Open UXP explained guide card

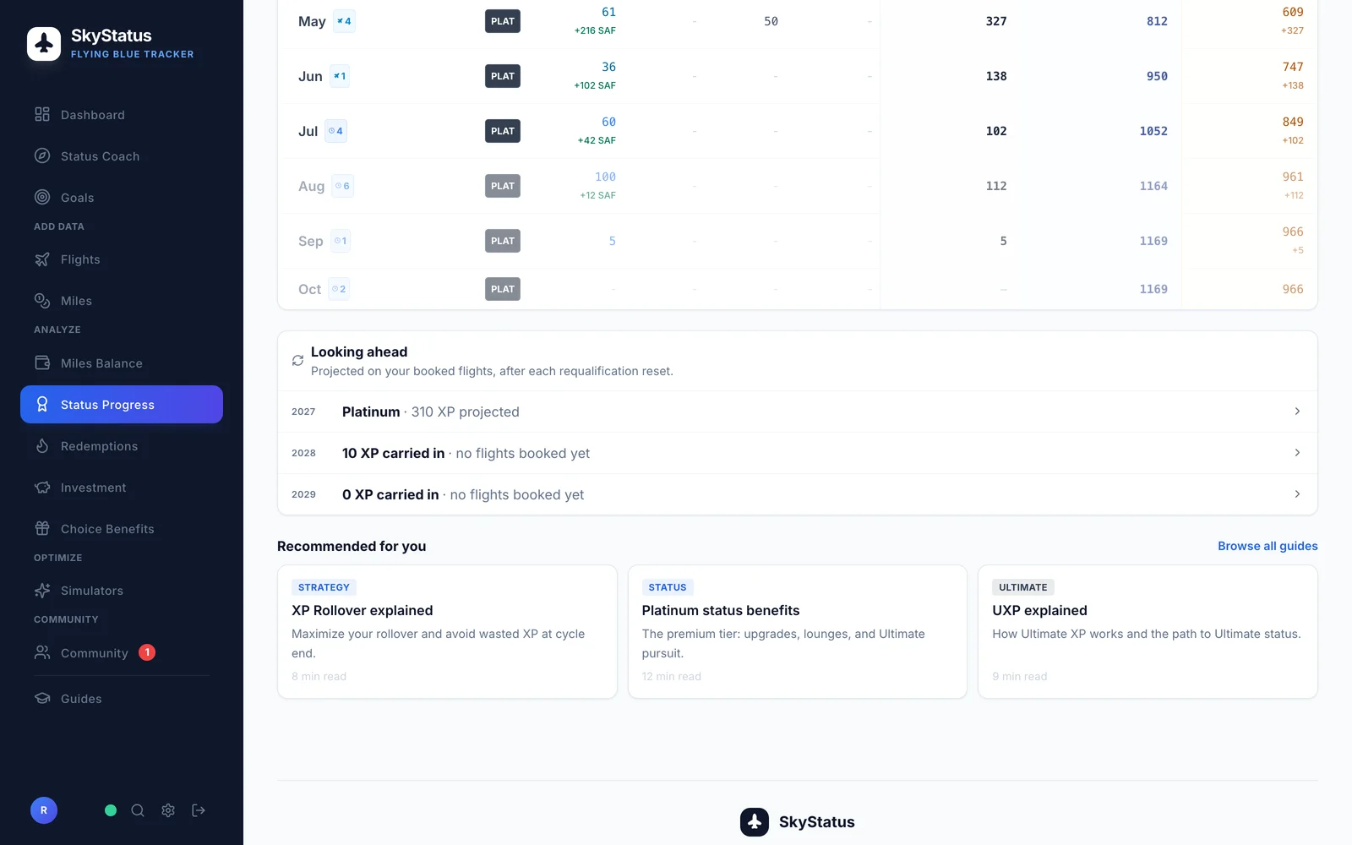tap(1148, 632)
